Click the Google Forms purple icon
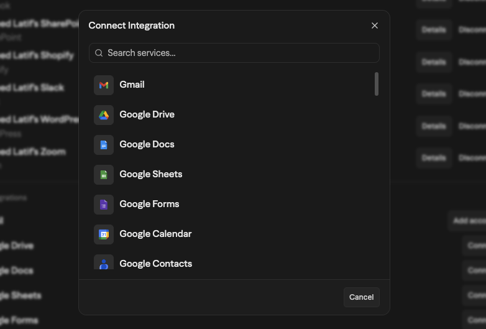486x329 pixels. (x=104, y=205)
